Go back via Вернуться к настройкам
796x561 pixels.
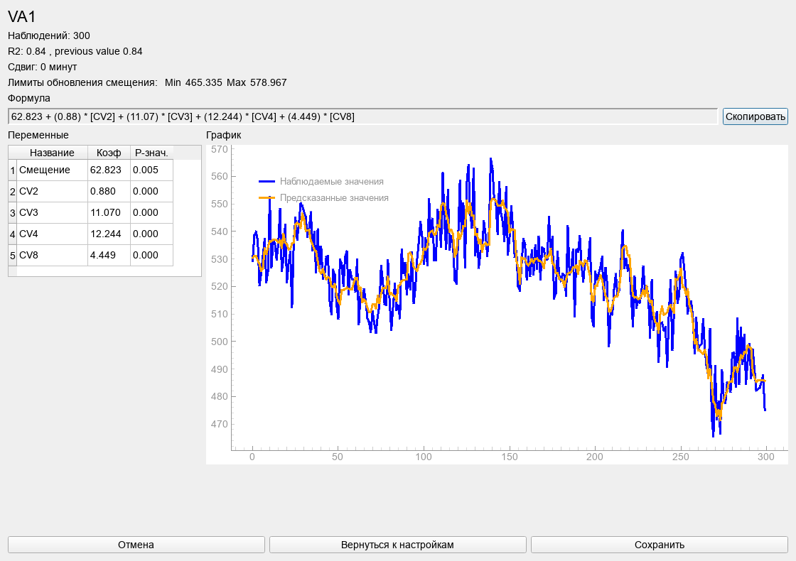coord(397,545)
